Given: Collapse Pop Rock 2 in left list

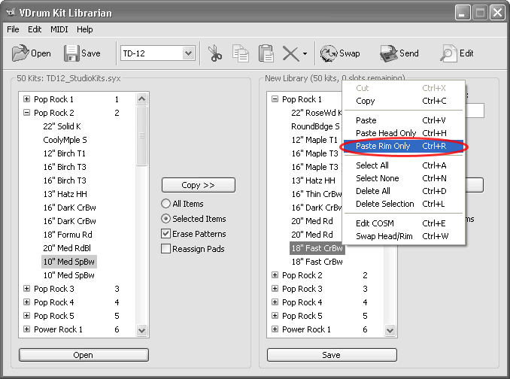Looking at the screenshot, I should point(27,113).
